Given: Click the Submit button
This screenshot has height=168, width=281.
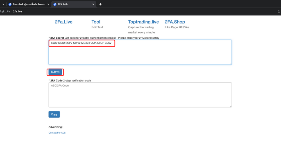Looking at the screenshot, I should click(x=55, y=72).
